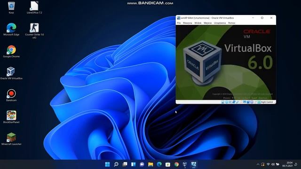Viewport: 301px width, 169px height.
Task: Open Microsoft Edge from the taskbar
Action: coord(159,164)
